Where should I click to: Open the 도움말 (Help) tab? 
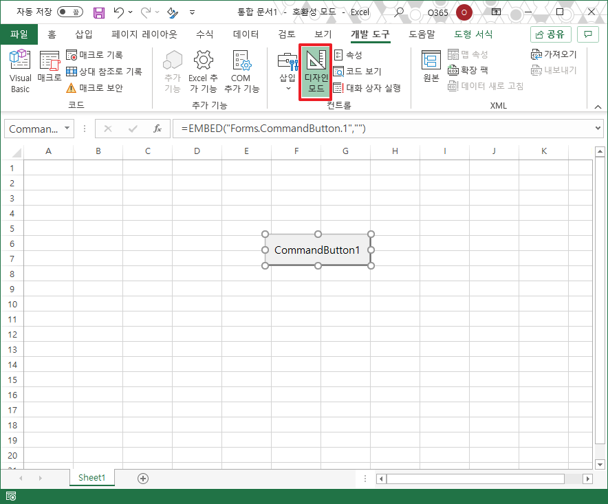point(422,34)
